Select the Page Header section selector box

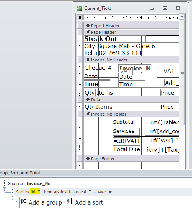80,32
